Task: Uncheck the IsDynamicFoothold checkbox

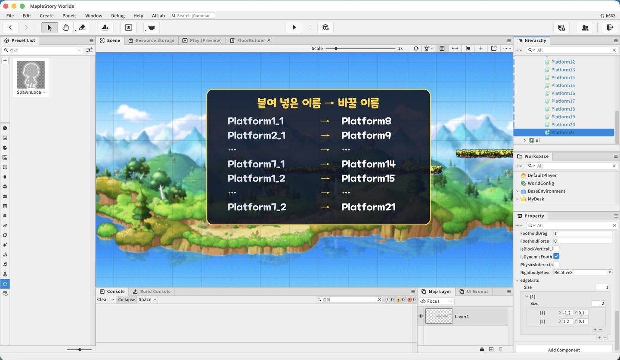Action: (x=556, y=256)
